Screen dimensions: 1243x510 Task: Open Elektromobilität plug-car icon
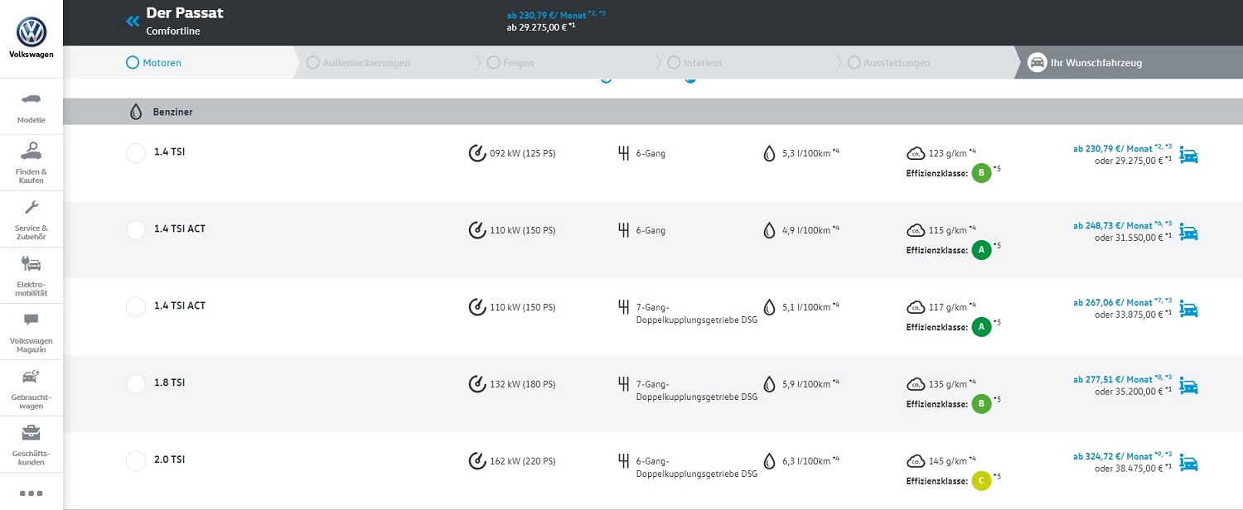point(31,264)
